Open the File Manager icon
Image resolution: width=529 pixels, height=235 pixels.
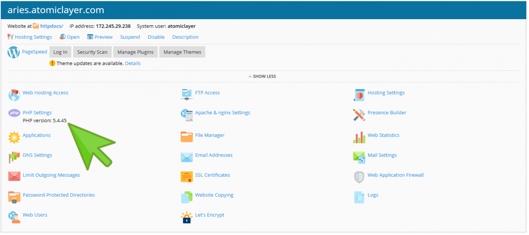187,137
